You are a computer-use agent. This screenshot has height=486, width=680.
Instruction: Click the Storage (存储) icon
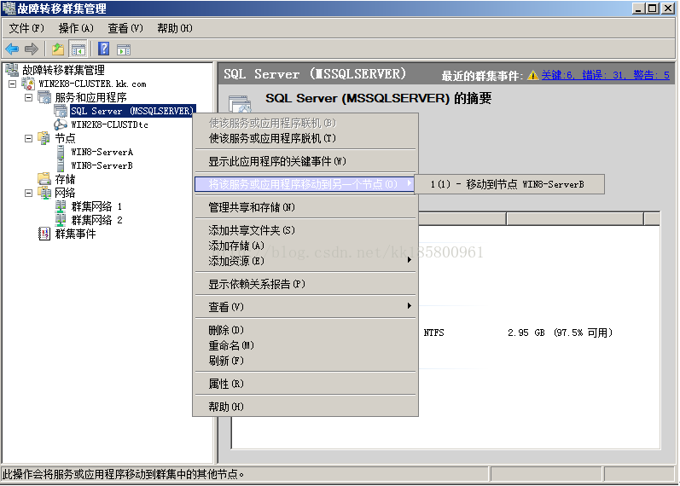[x=44, y=178]
